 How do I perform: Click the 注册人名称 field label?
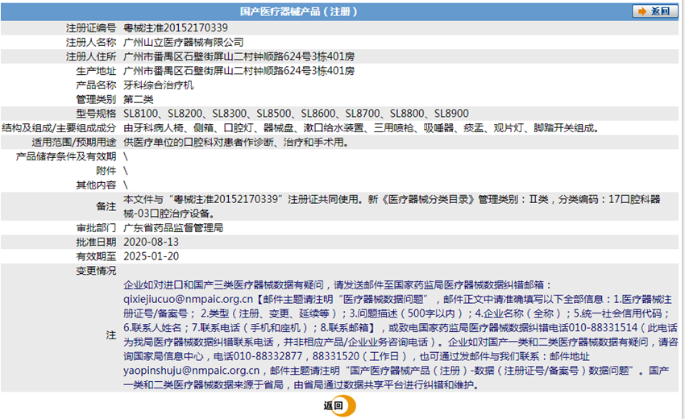point(91,43)
